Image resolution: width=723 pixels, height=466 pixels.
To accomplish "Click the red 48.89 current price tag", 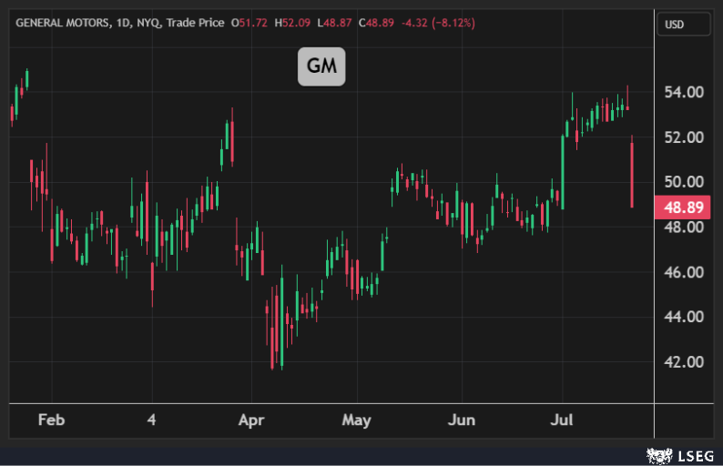I will (x=682, y=207).
